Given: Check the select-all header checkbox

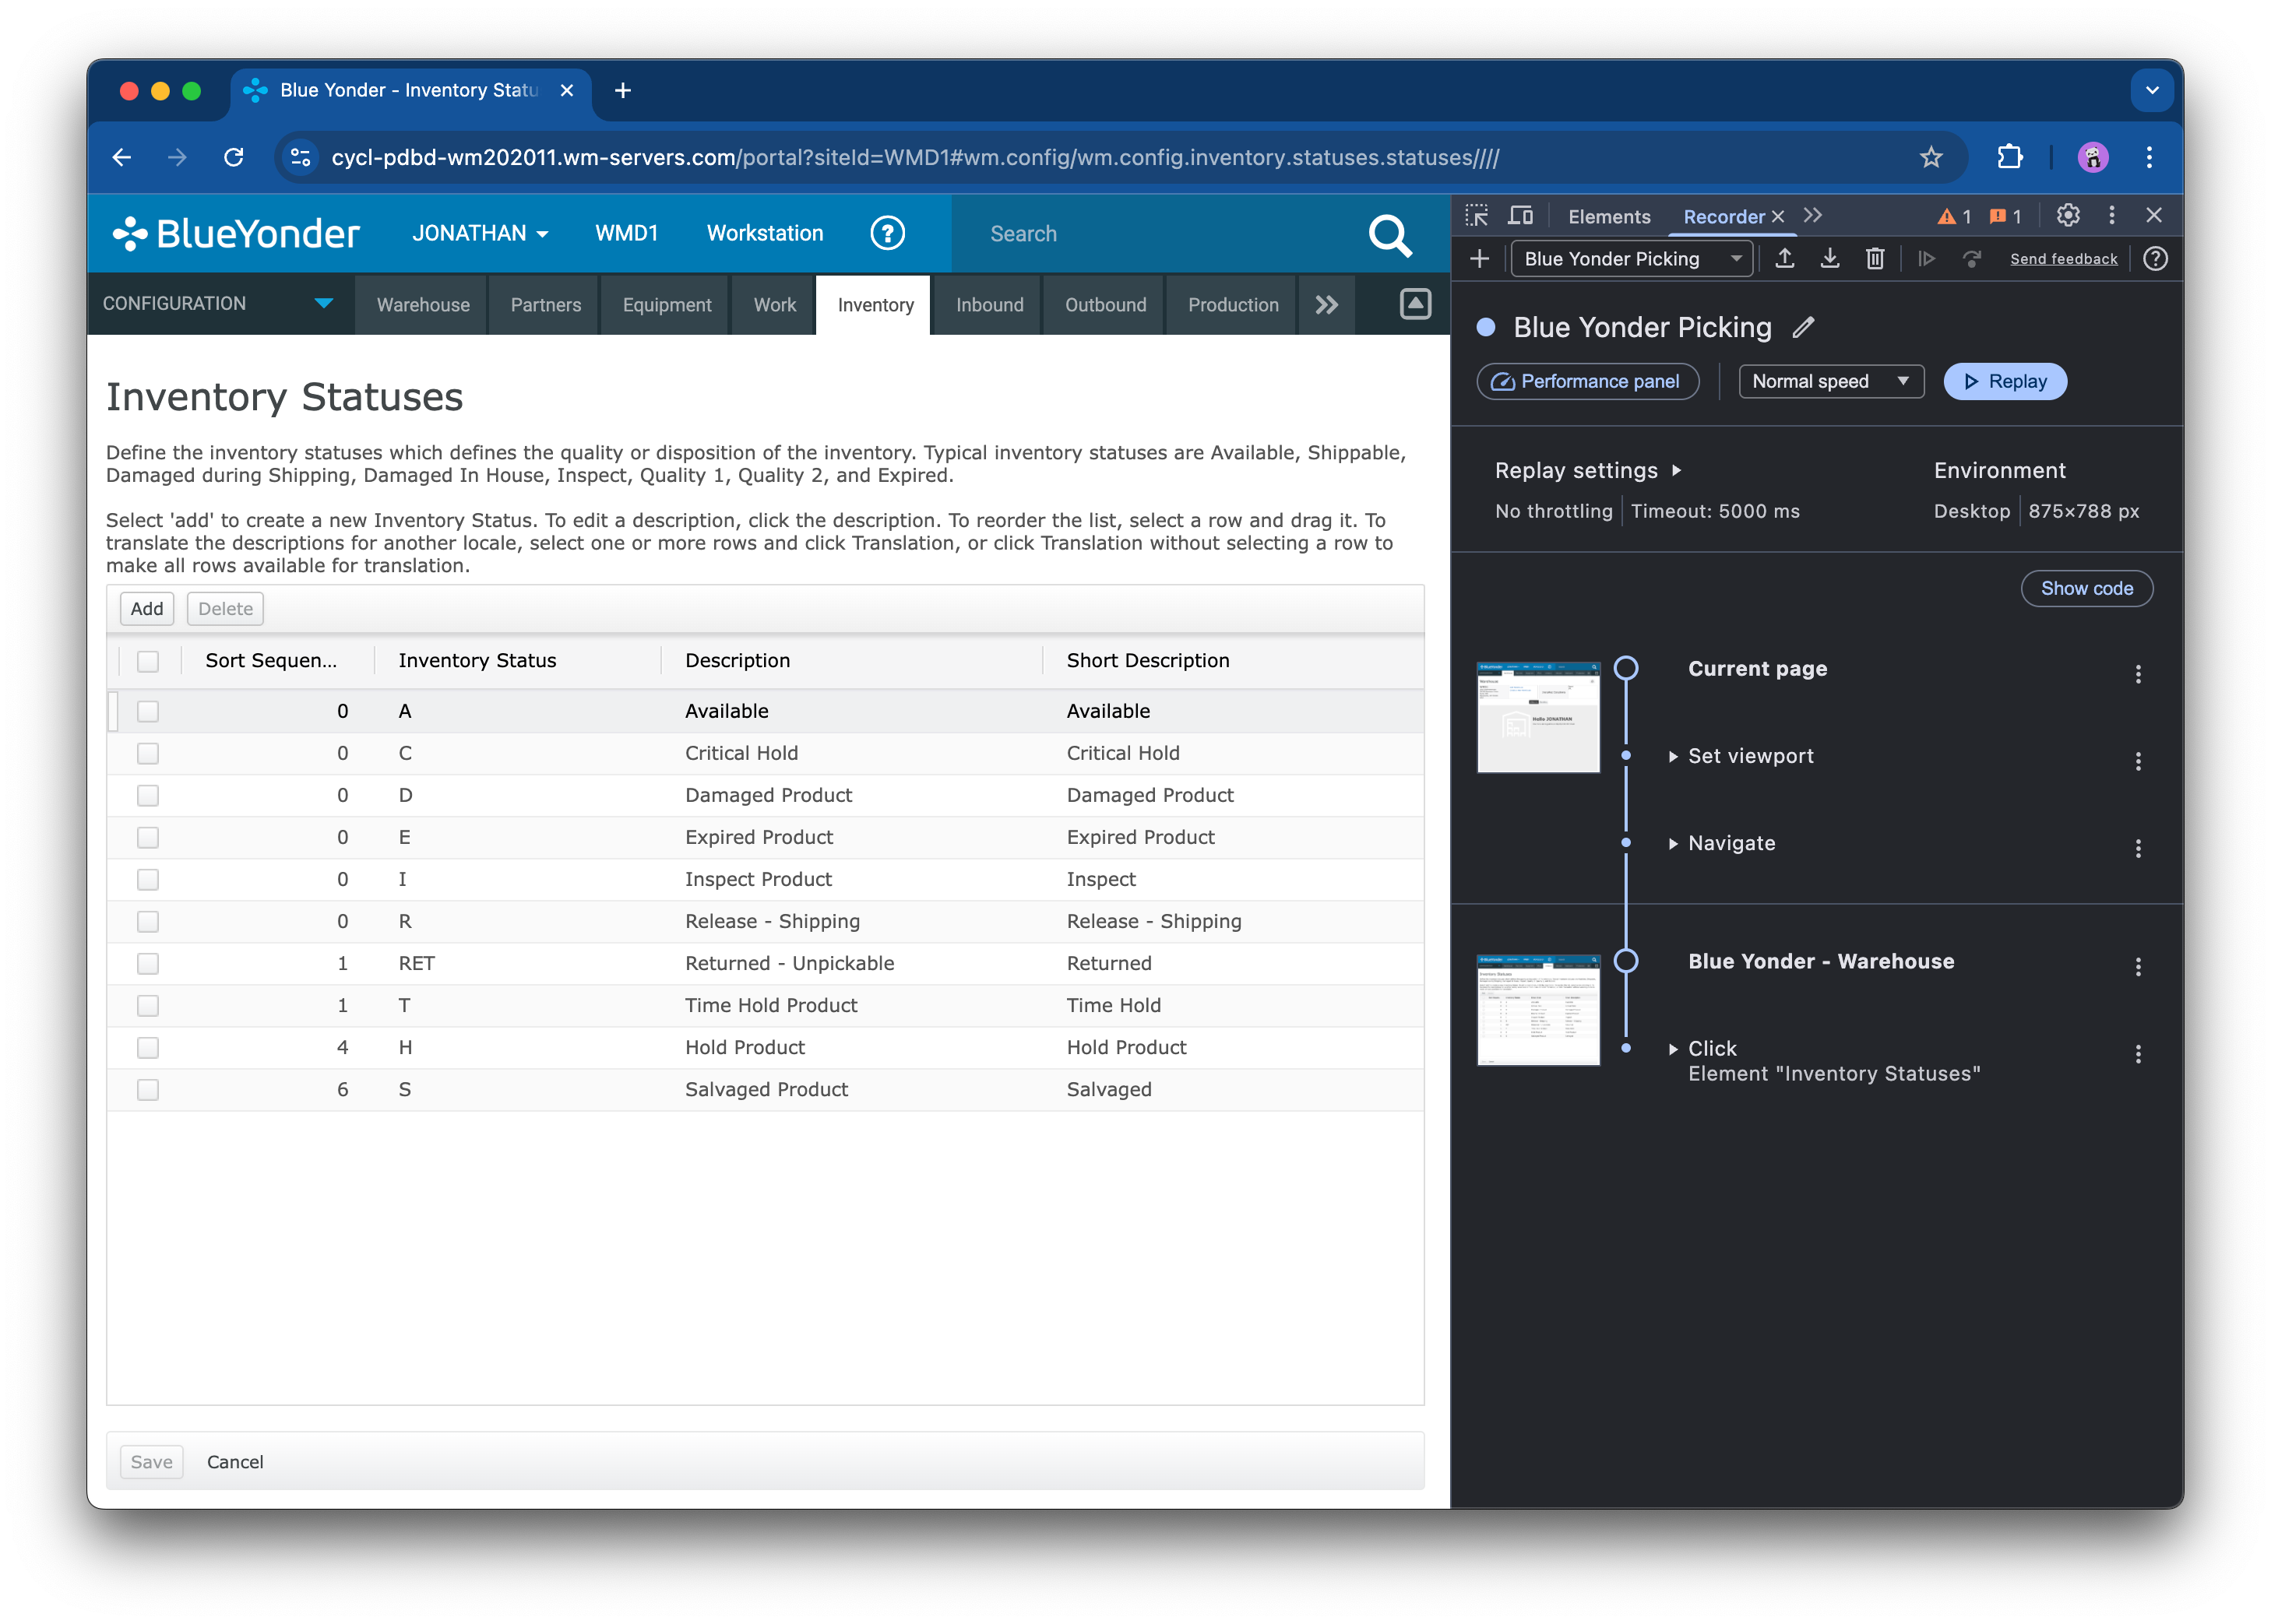Looking at the screenshot, I should click(x=148, y=661).
